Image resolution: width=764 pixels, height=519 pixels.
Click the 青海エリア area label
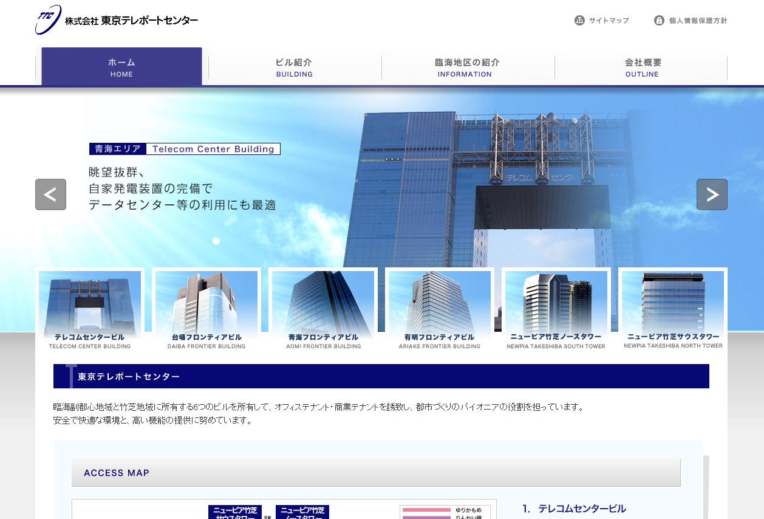coord(118,149)
